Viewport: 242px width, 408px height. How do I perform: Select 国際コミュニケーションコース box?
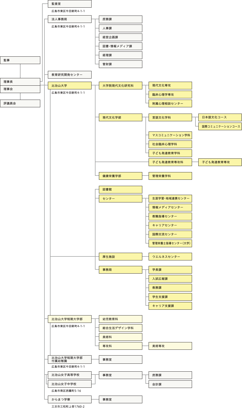pyautogui.click(x=220, y=126)
